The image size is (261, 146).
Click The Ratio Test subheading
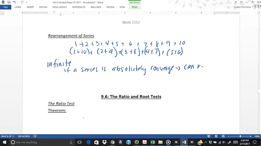(x=61, y=103)
